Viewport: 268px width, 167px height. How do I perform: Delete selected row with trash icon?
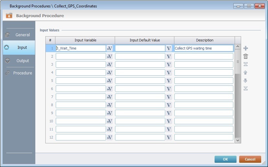(246, 56)
